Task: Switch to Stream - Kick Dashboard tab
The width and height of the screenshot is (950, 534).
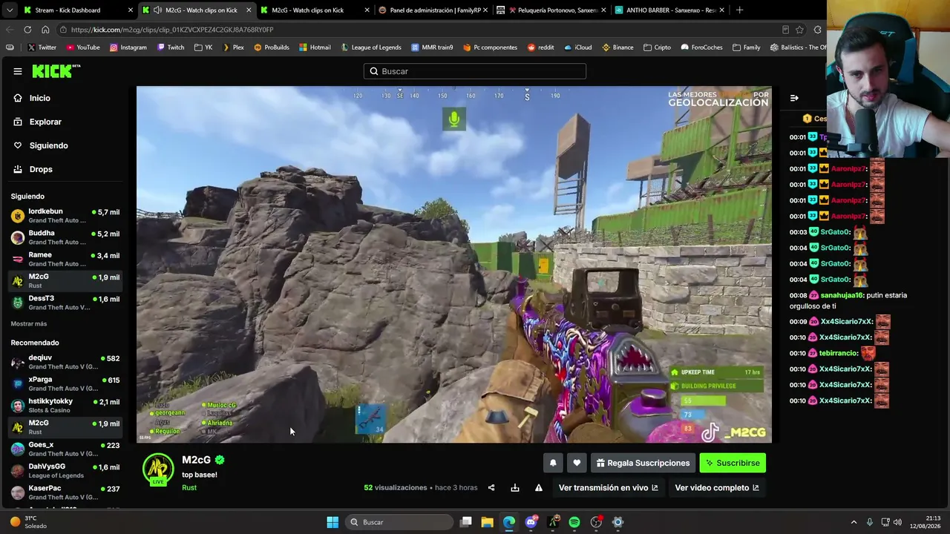Action: pyautogui.click(x=77, y=10)
